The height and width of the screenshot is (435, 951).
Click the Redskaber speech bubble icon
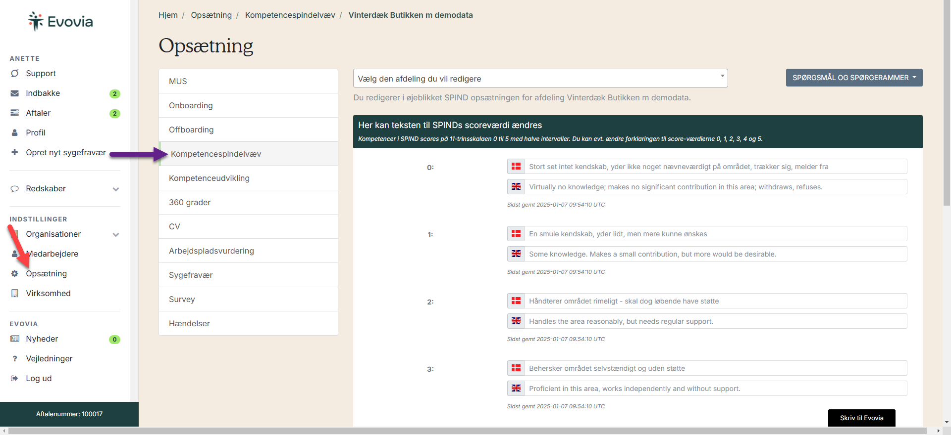pyautogui.click(x=15, y=188)
